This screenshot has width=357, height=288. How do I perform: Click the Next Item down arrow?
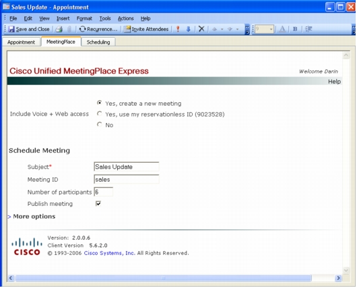coord(230,29)
